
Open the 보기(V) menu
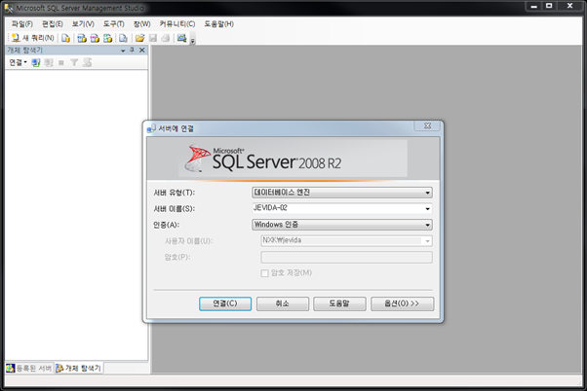(83, 24)
